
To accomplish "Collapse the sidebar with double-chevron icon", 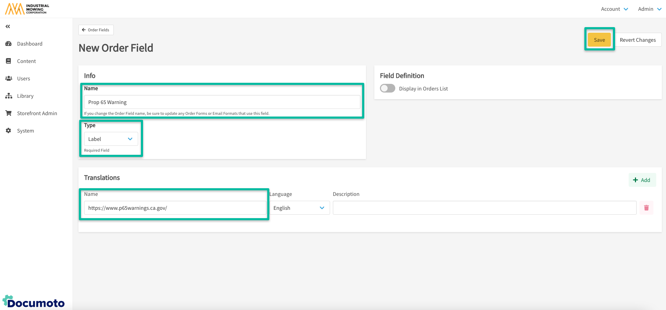I will tap(8, 26).
